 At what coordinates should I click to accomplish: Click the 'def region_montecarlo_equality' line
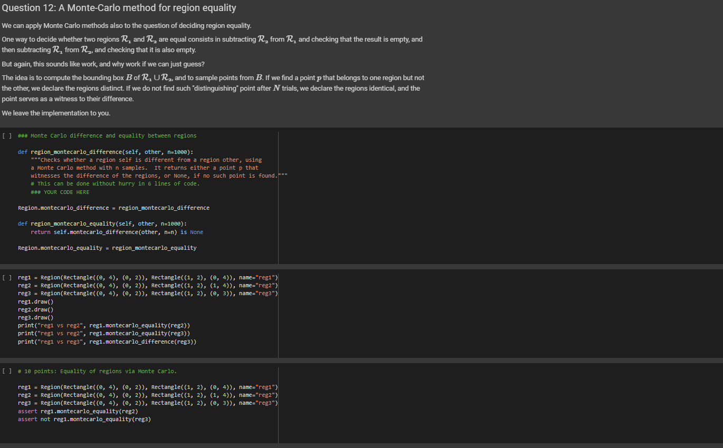tap(102, 224)
